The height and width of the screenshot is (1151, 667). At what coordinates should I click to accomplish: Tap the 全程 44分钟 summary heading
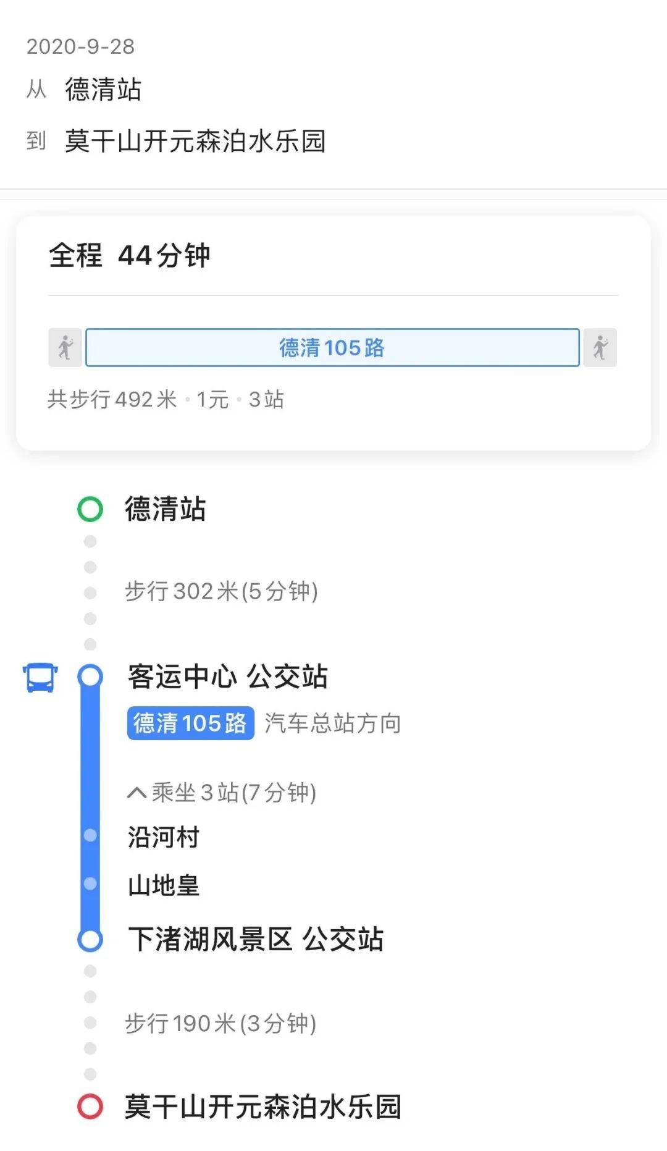pyautogui.click(x=130, y=256)
